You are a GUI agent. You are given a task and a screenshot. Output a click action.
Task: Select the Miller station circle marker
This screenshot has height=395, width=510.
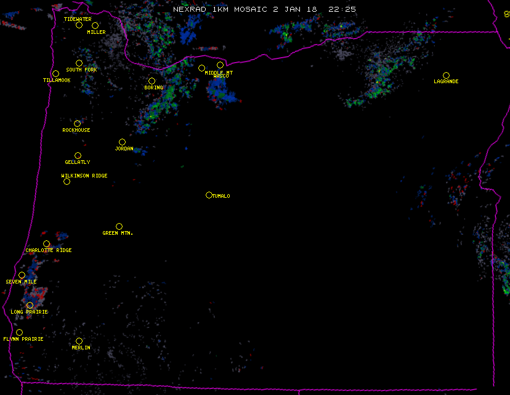(x=95, y=26)
